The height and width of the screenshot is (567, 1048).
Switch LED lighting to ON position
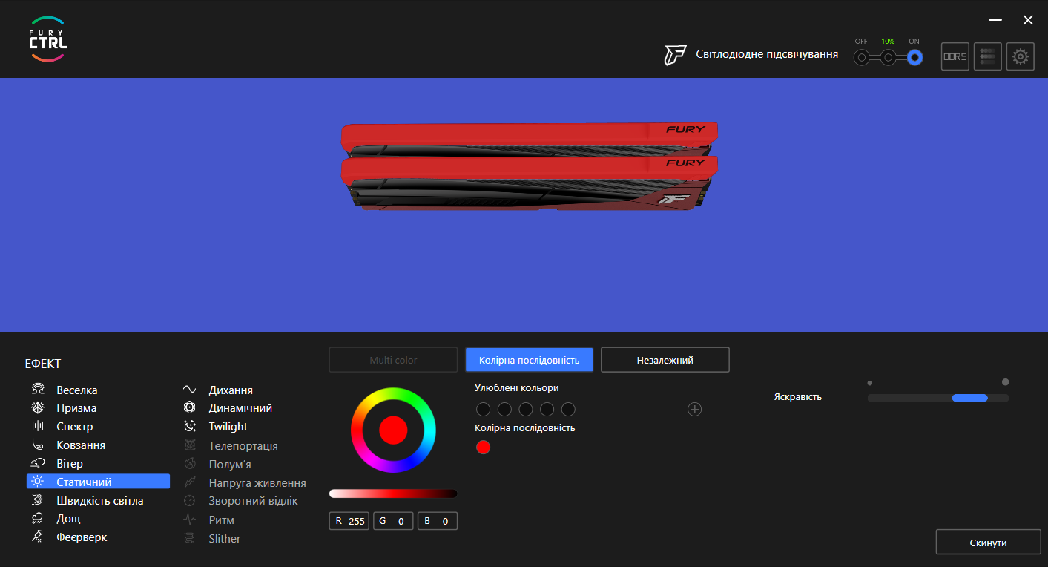tap(915, 57)
